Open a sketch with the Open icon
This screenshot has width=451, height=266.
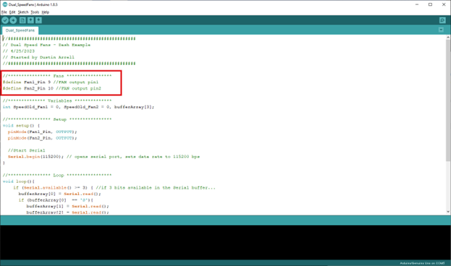30,20
